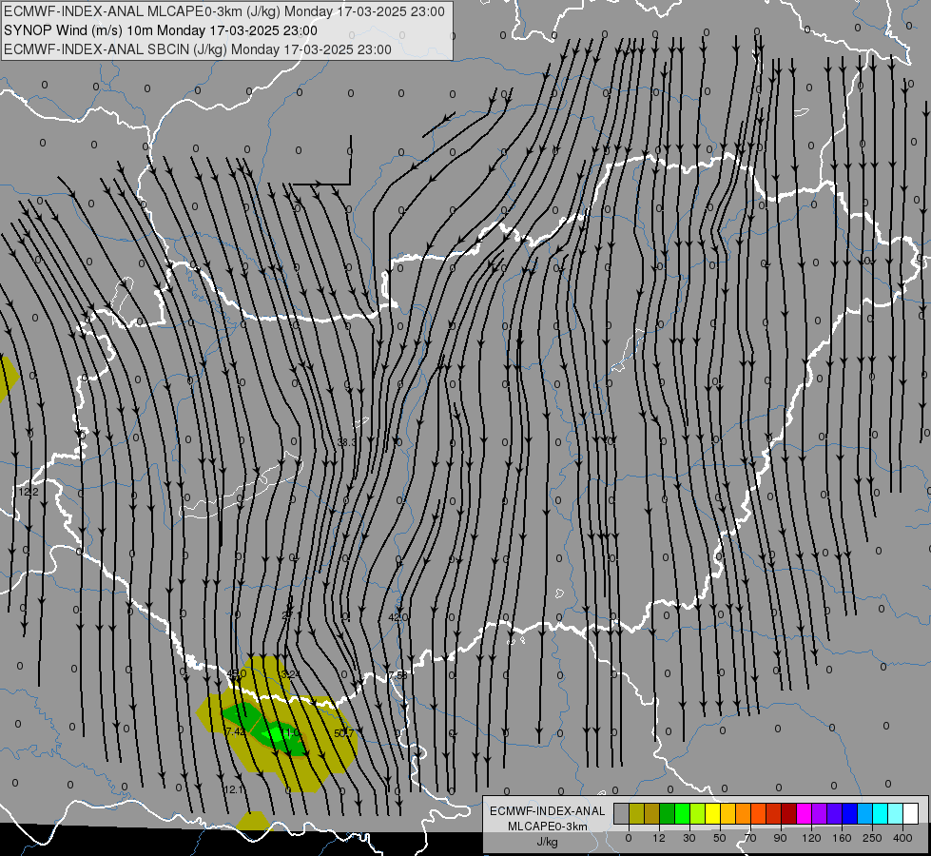Click the pure blue swatch right of tick 160

pyautogui.click(x=849, y=813)
